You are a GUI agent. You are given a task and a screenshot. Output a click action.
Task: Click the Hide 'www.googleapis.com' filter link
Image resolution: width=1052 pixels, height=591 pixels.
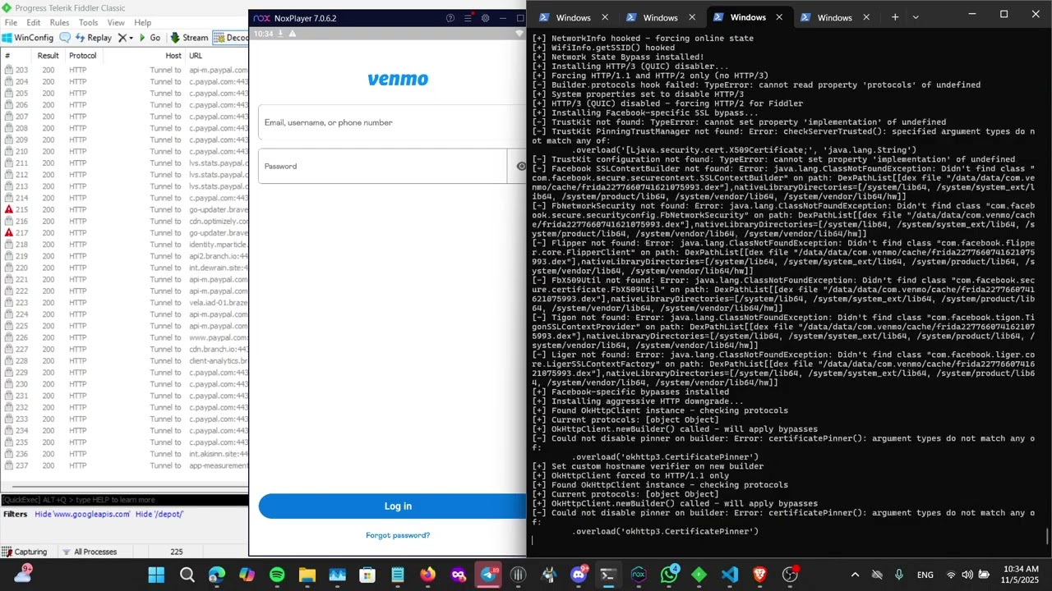[82, 515]
